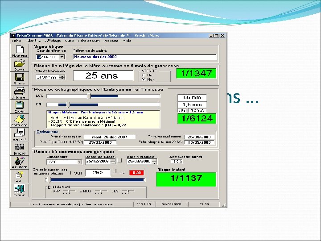Adjust Début de Gross. date spinner

[x=113, y=162]
